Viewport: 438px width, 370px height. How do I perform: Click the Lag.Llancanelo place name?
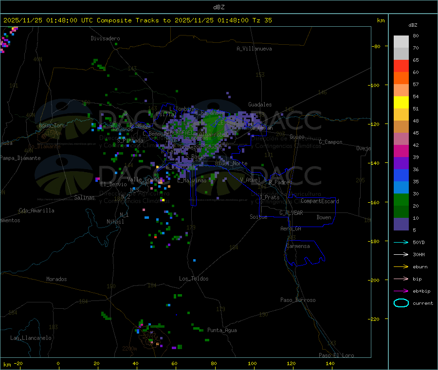pyautogui.click(x=31, y=338)
